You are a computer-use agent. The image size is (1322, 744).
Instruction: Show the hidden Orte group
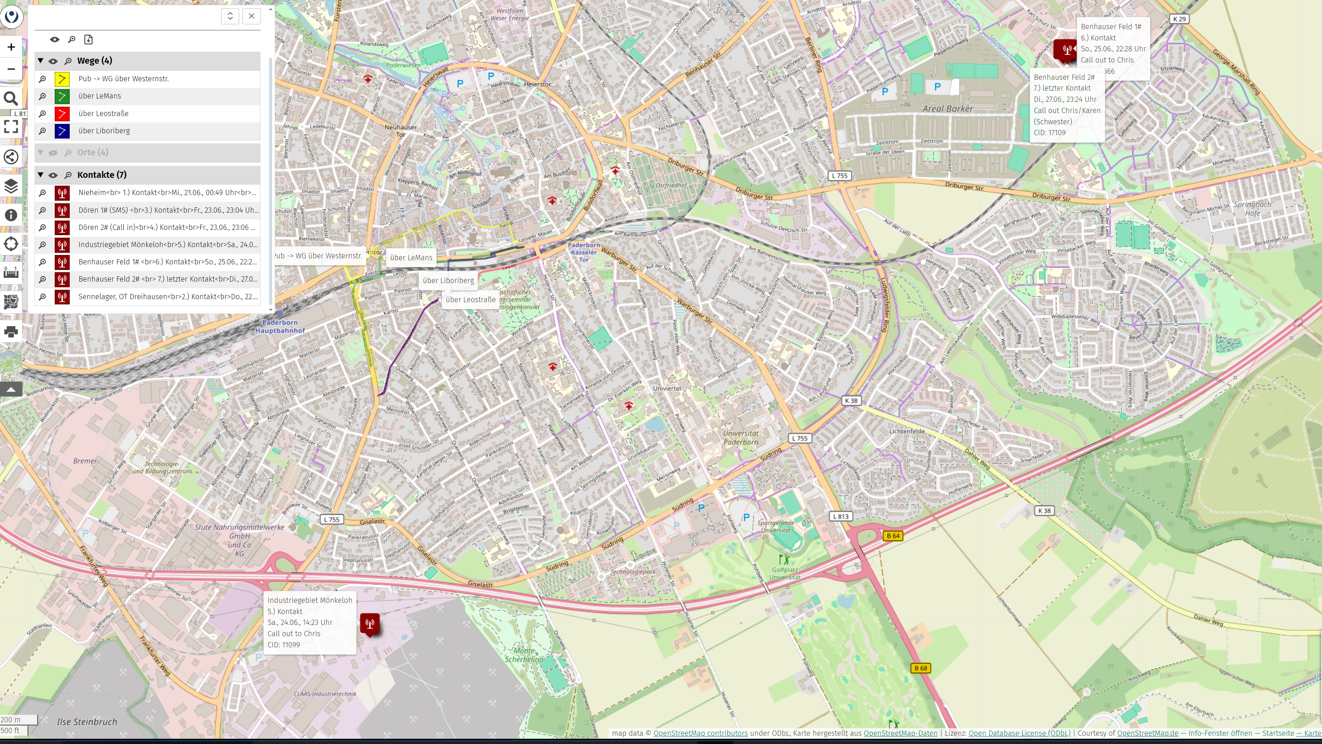(x=53, y=153)
